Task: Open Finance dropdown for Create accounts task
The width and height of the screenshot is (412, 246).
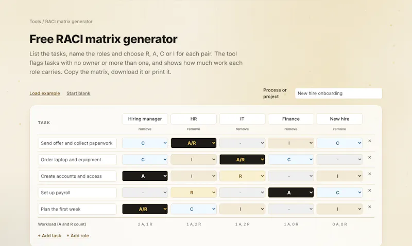Action: click(x=291, y=176)
